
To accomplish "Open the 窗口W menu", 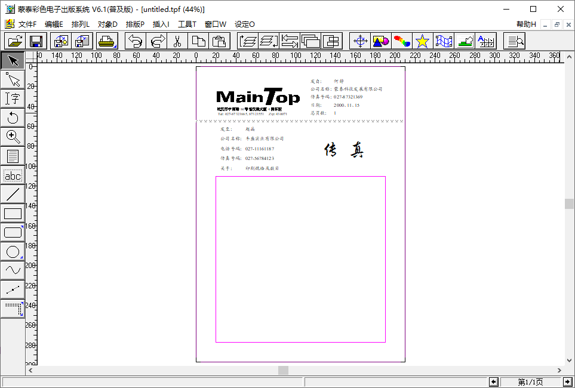I will click(x=216, y=24).
